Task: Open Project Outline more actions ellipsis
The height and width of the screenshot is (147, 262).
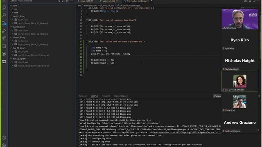Action: point(72,1)
